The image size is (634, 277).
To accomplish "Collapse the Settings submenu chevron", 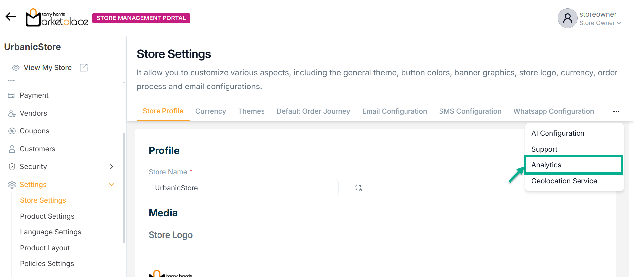I will (112, 185).
